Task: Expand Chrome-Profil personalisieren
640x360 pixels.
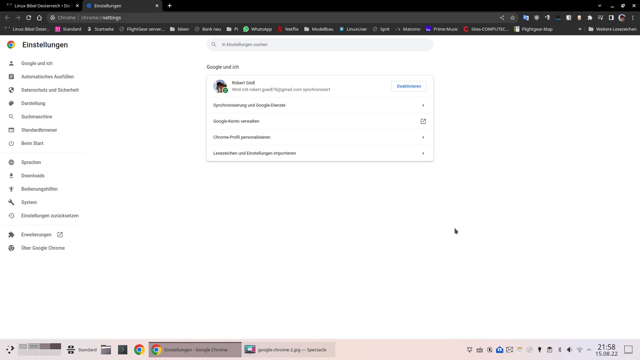Action: [320, 137]
